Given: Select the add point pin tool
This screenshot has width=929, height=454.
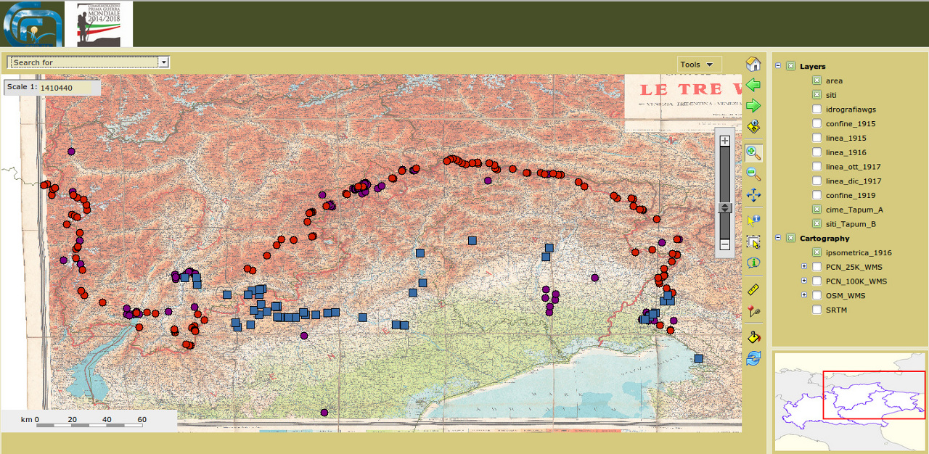Looking at the screenshot, I should [753, 311].
